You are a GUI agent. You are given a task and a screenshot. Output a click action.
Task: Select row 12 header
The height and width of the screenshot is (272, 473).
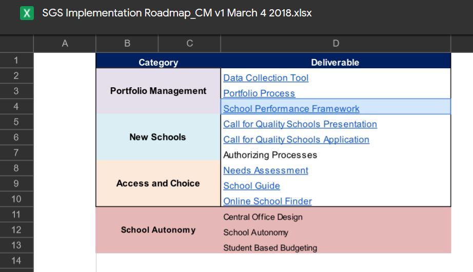tap(16, 230)
